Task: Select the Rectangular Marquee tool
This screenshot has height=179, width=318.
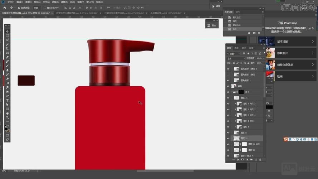Action: pos(7,36)
